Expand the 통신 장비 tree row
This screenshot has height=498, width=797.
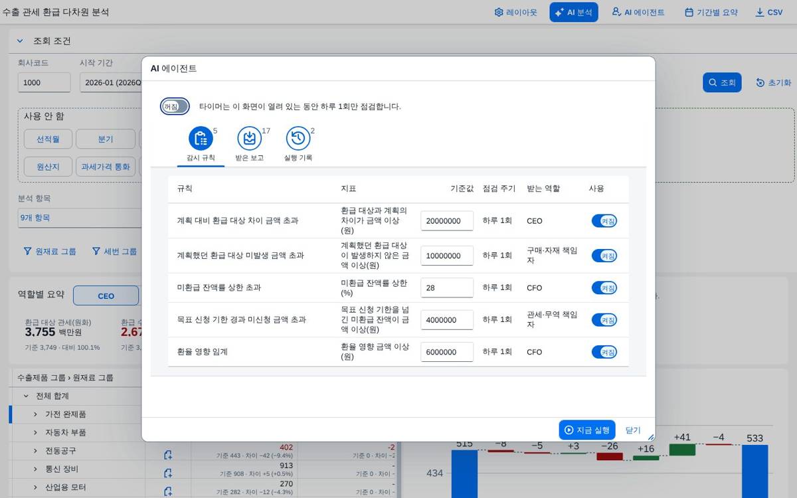coord(35,469)
